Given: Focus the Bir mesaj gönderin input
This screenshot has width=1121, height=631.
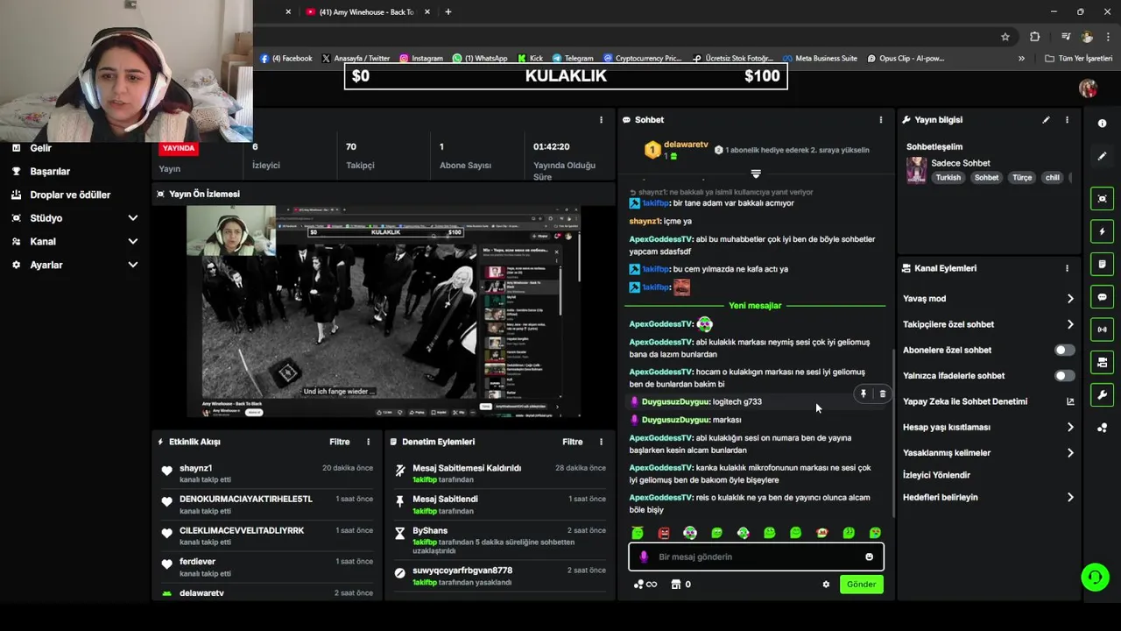Looking at the screenshot, I should point(756,557).
